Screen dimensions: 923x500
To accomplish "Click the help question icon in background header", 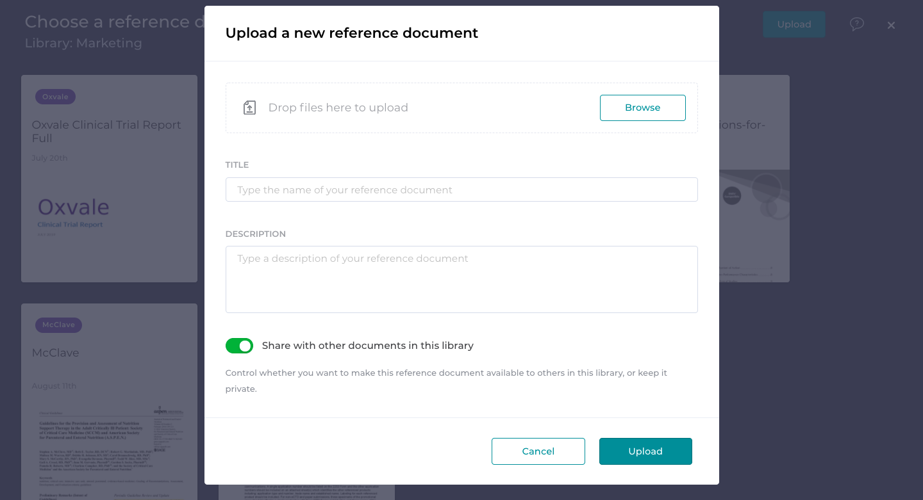I will click(857, 24).
